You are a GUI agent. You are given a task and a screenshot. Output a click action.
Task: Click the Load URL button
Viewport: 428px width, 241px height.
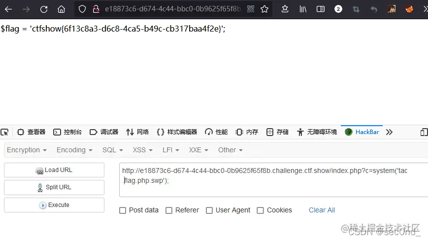(54, 170)
